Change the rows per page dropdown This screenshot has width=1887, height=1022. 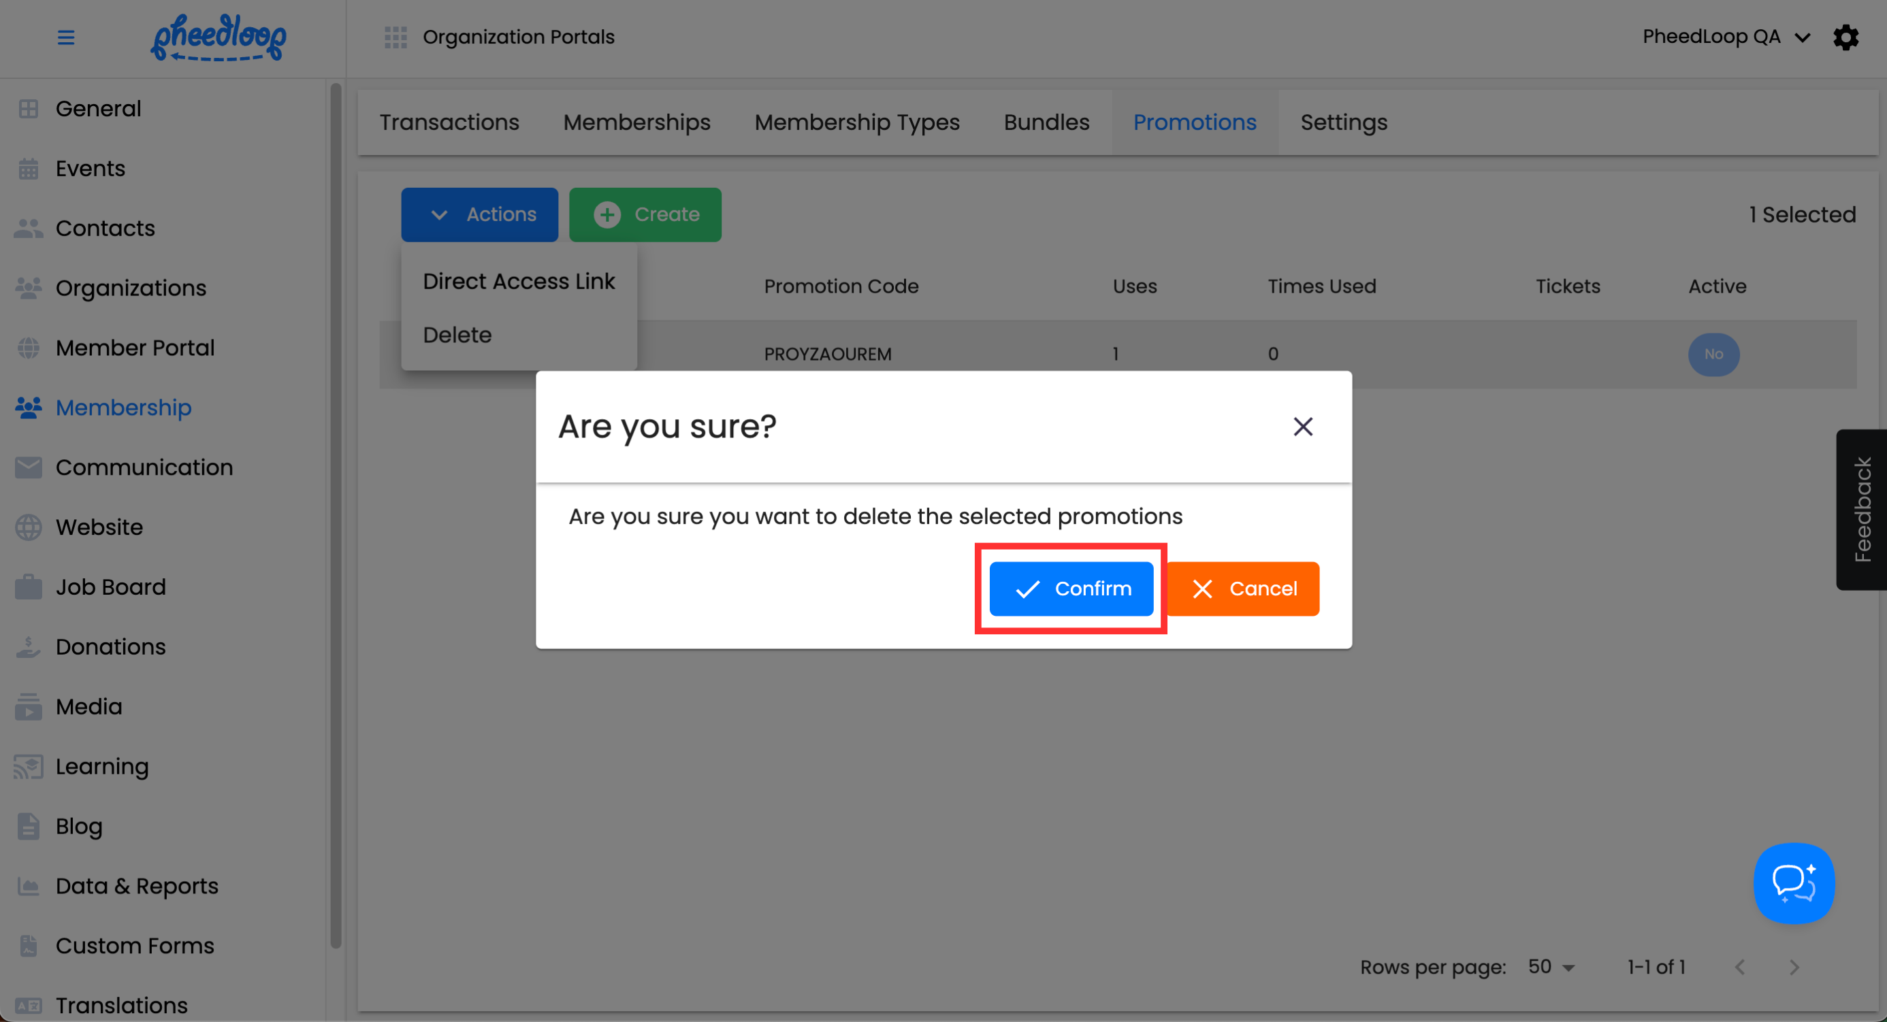(1550, 967)
